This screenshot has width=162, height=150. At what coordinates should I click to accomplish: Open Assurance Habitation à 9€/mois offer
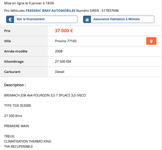116,19
